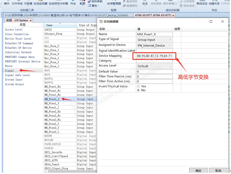Select Signal Safe Level type
This screenshot has height=174, width=231.
(x=17, y=75)
